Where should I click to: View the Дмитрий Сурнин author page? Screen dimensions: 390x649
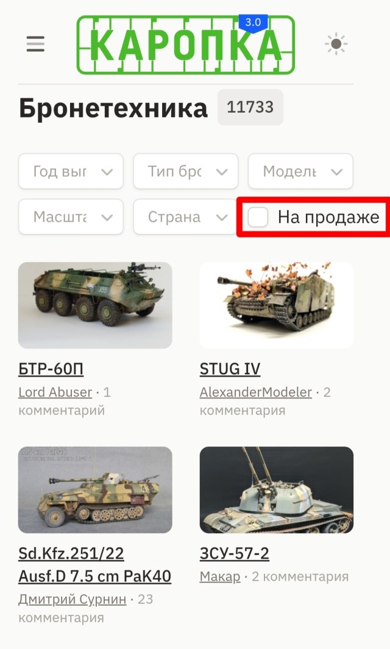click(73, 599)
